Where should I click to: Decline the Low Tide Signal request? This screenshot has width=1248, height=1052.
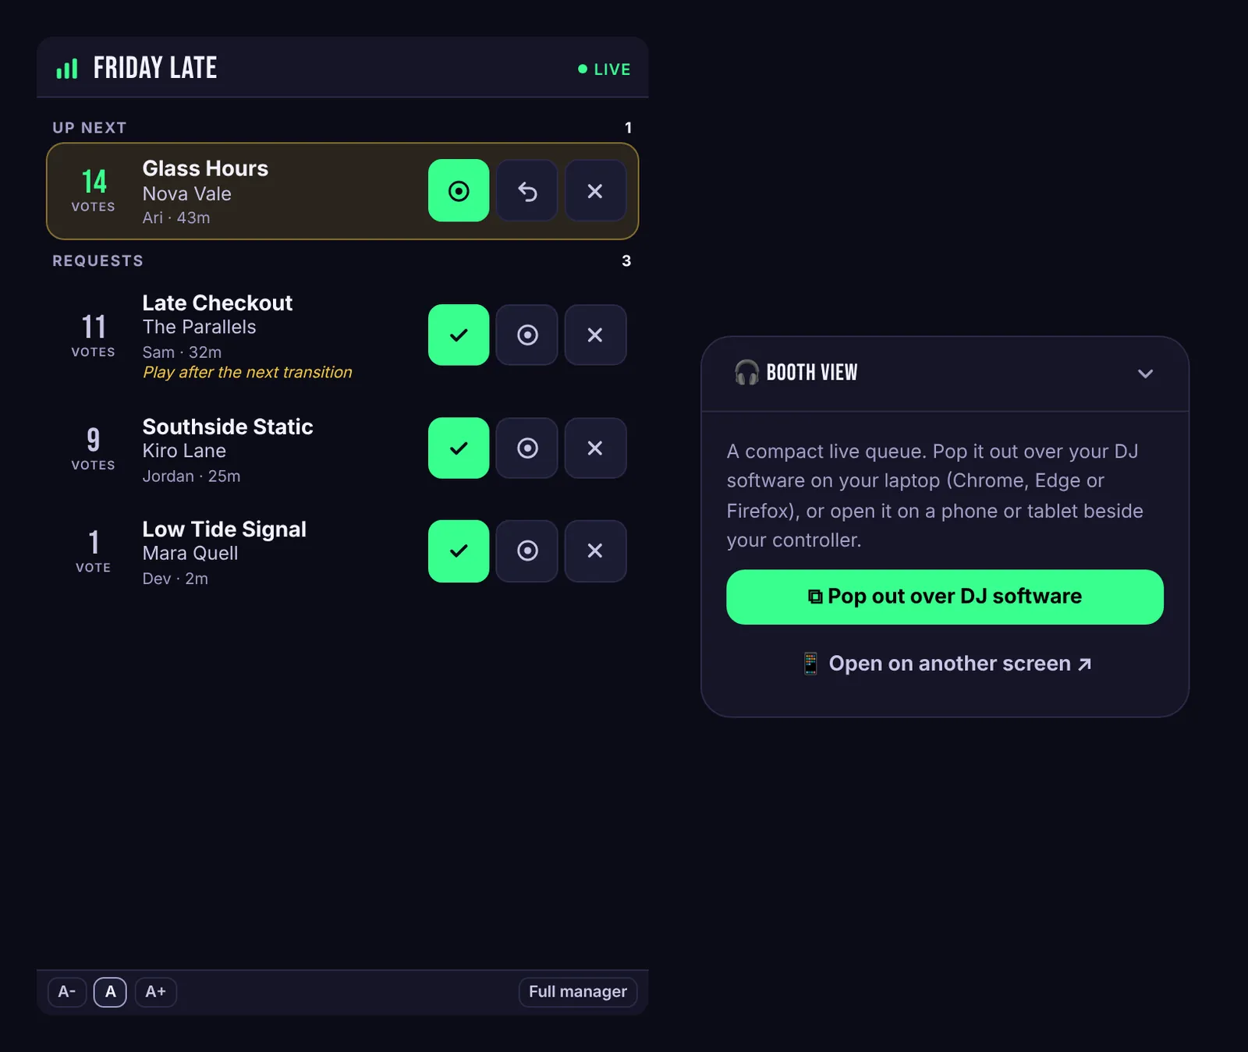(595, 551)
